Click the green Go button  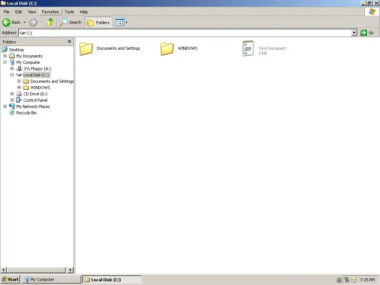coord(367,33)
